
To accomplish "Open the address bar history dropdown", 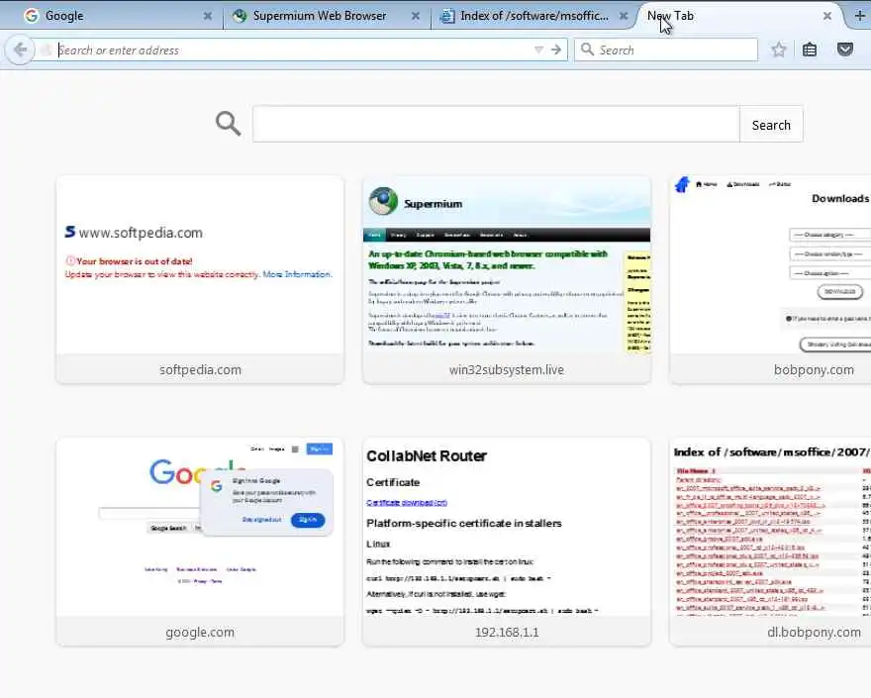I will (x=538, y=50).
